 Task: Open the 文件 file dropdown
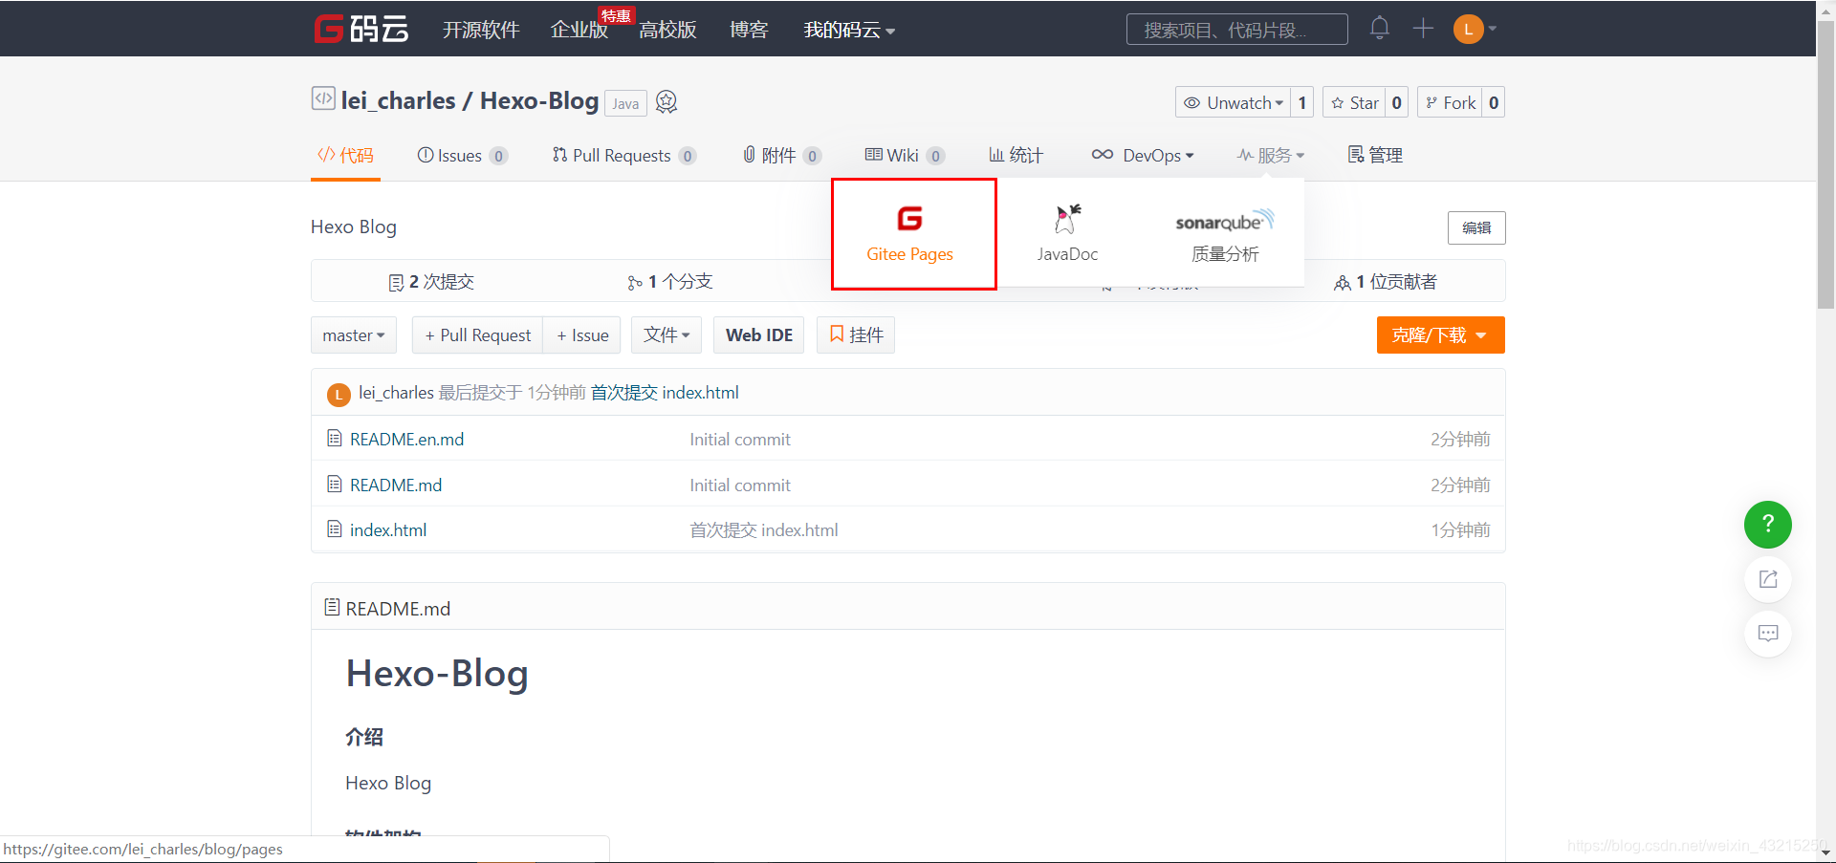pos(667,334)
